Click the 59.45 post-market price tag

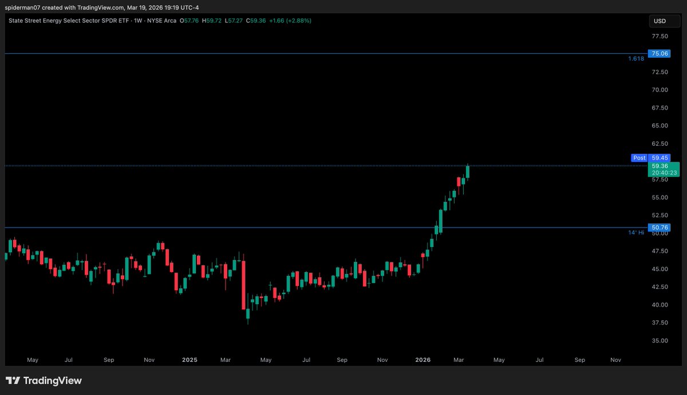click(x=660, y=158)
